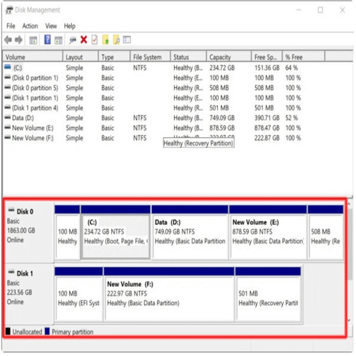
Task: Sort by the Capacity column header
Action: coord(220,57)
